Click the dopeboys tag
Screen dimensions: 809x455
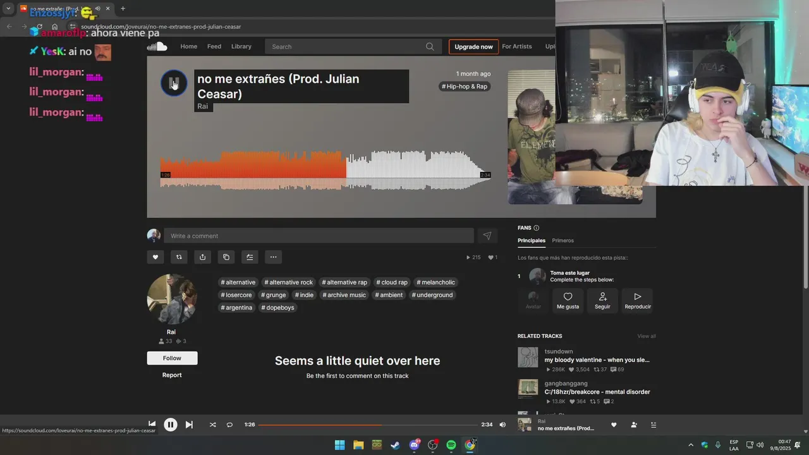click(277, 308)
